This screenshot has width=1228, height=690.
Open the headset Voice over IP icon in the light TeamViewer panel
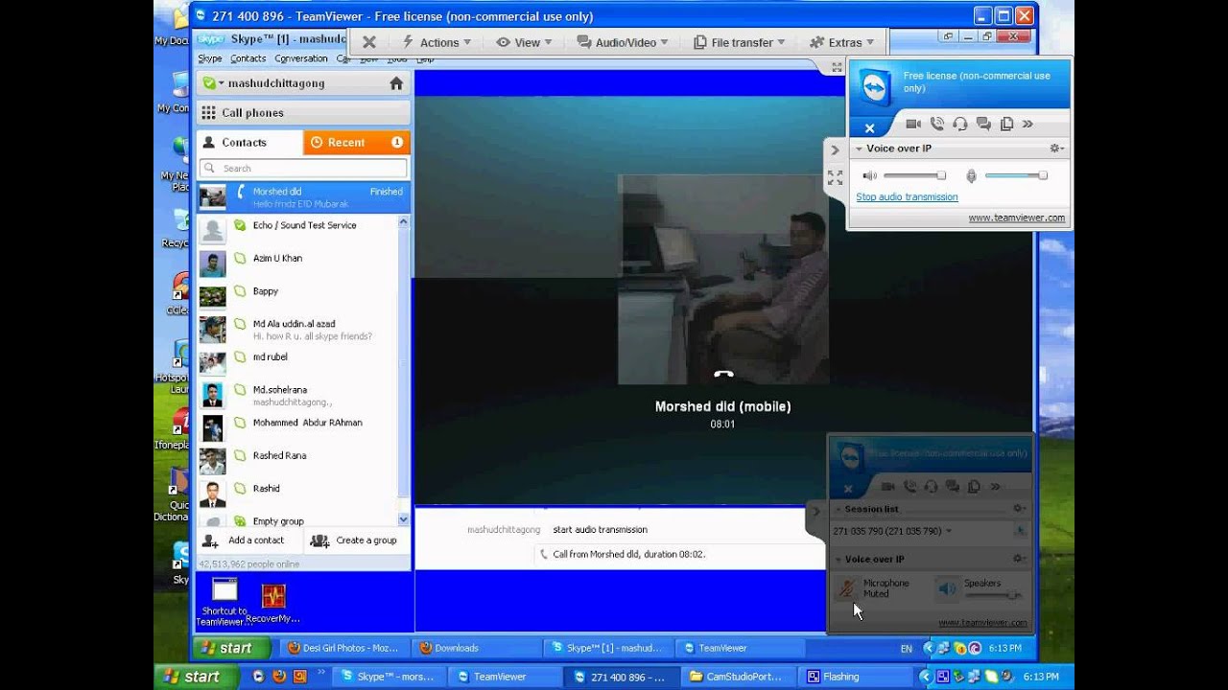tap(959, 124)
